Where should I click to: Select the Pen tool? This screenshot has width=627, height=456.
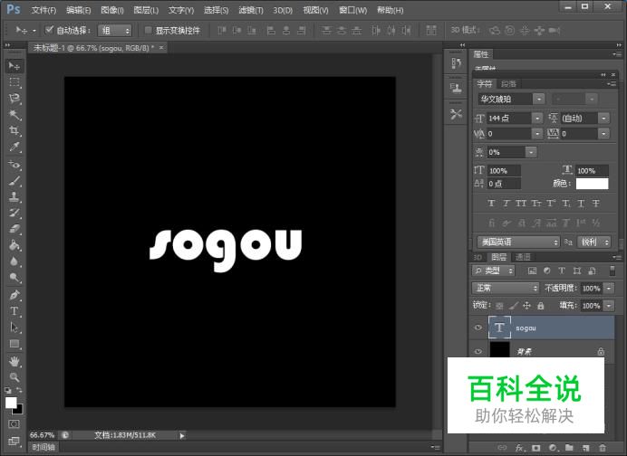click(14, 295)
